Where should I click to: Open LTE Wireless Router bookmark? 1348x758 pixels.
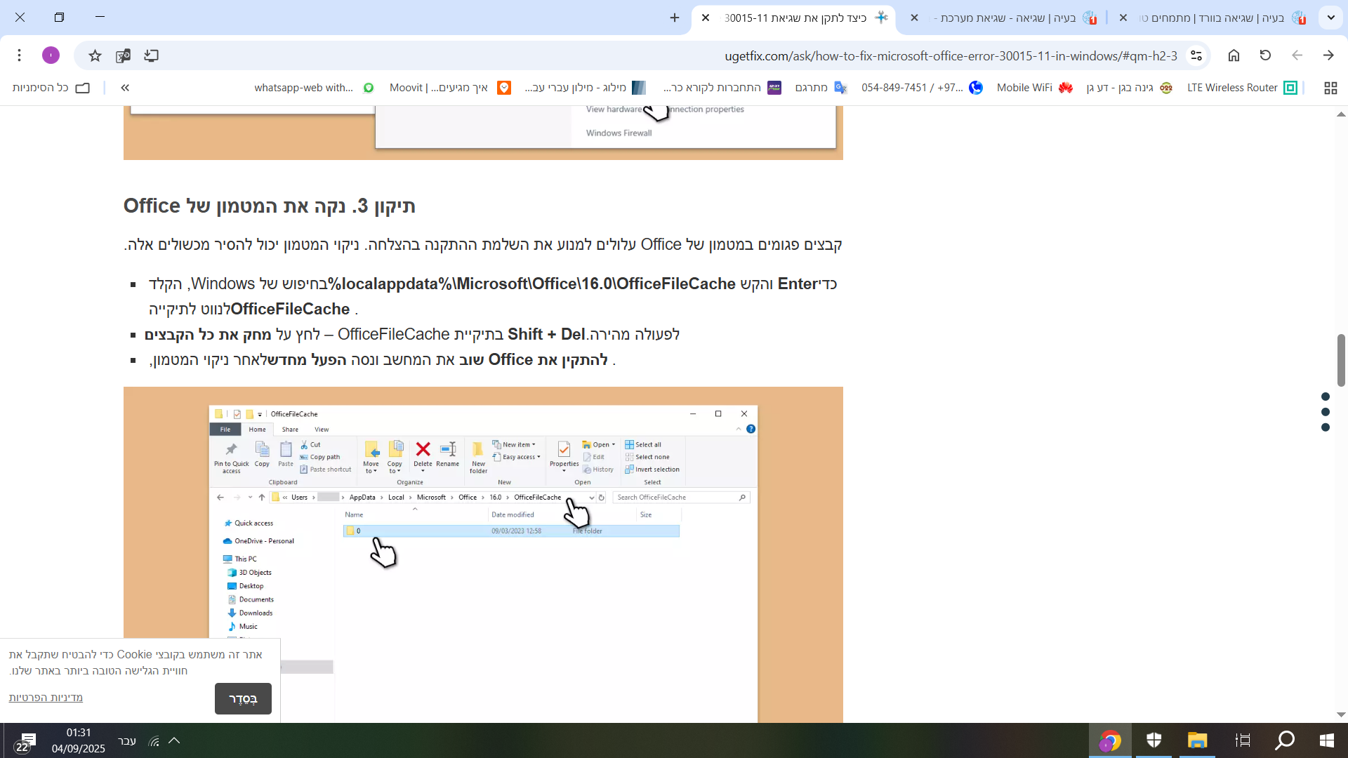tap(1241, 88)
